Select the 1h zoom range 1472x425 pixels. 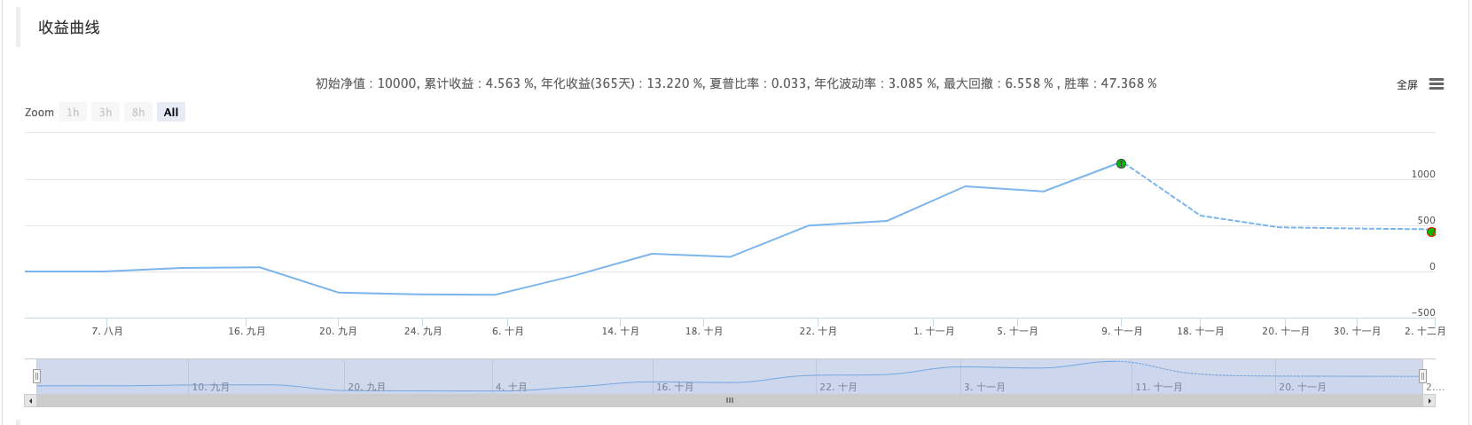pos(73,113)
